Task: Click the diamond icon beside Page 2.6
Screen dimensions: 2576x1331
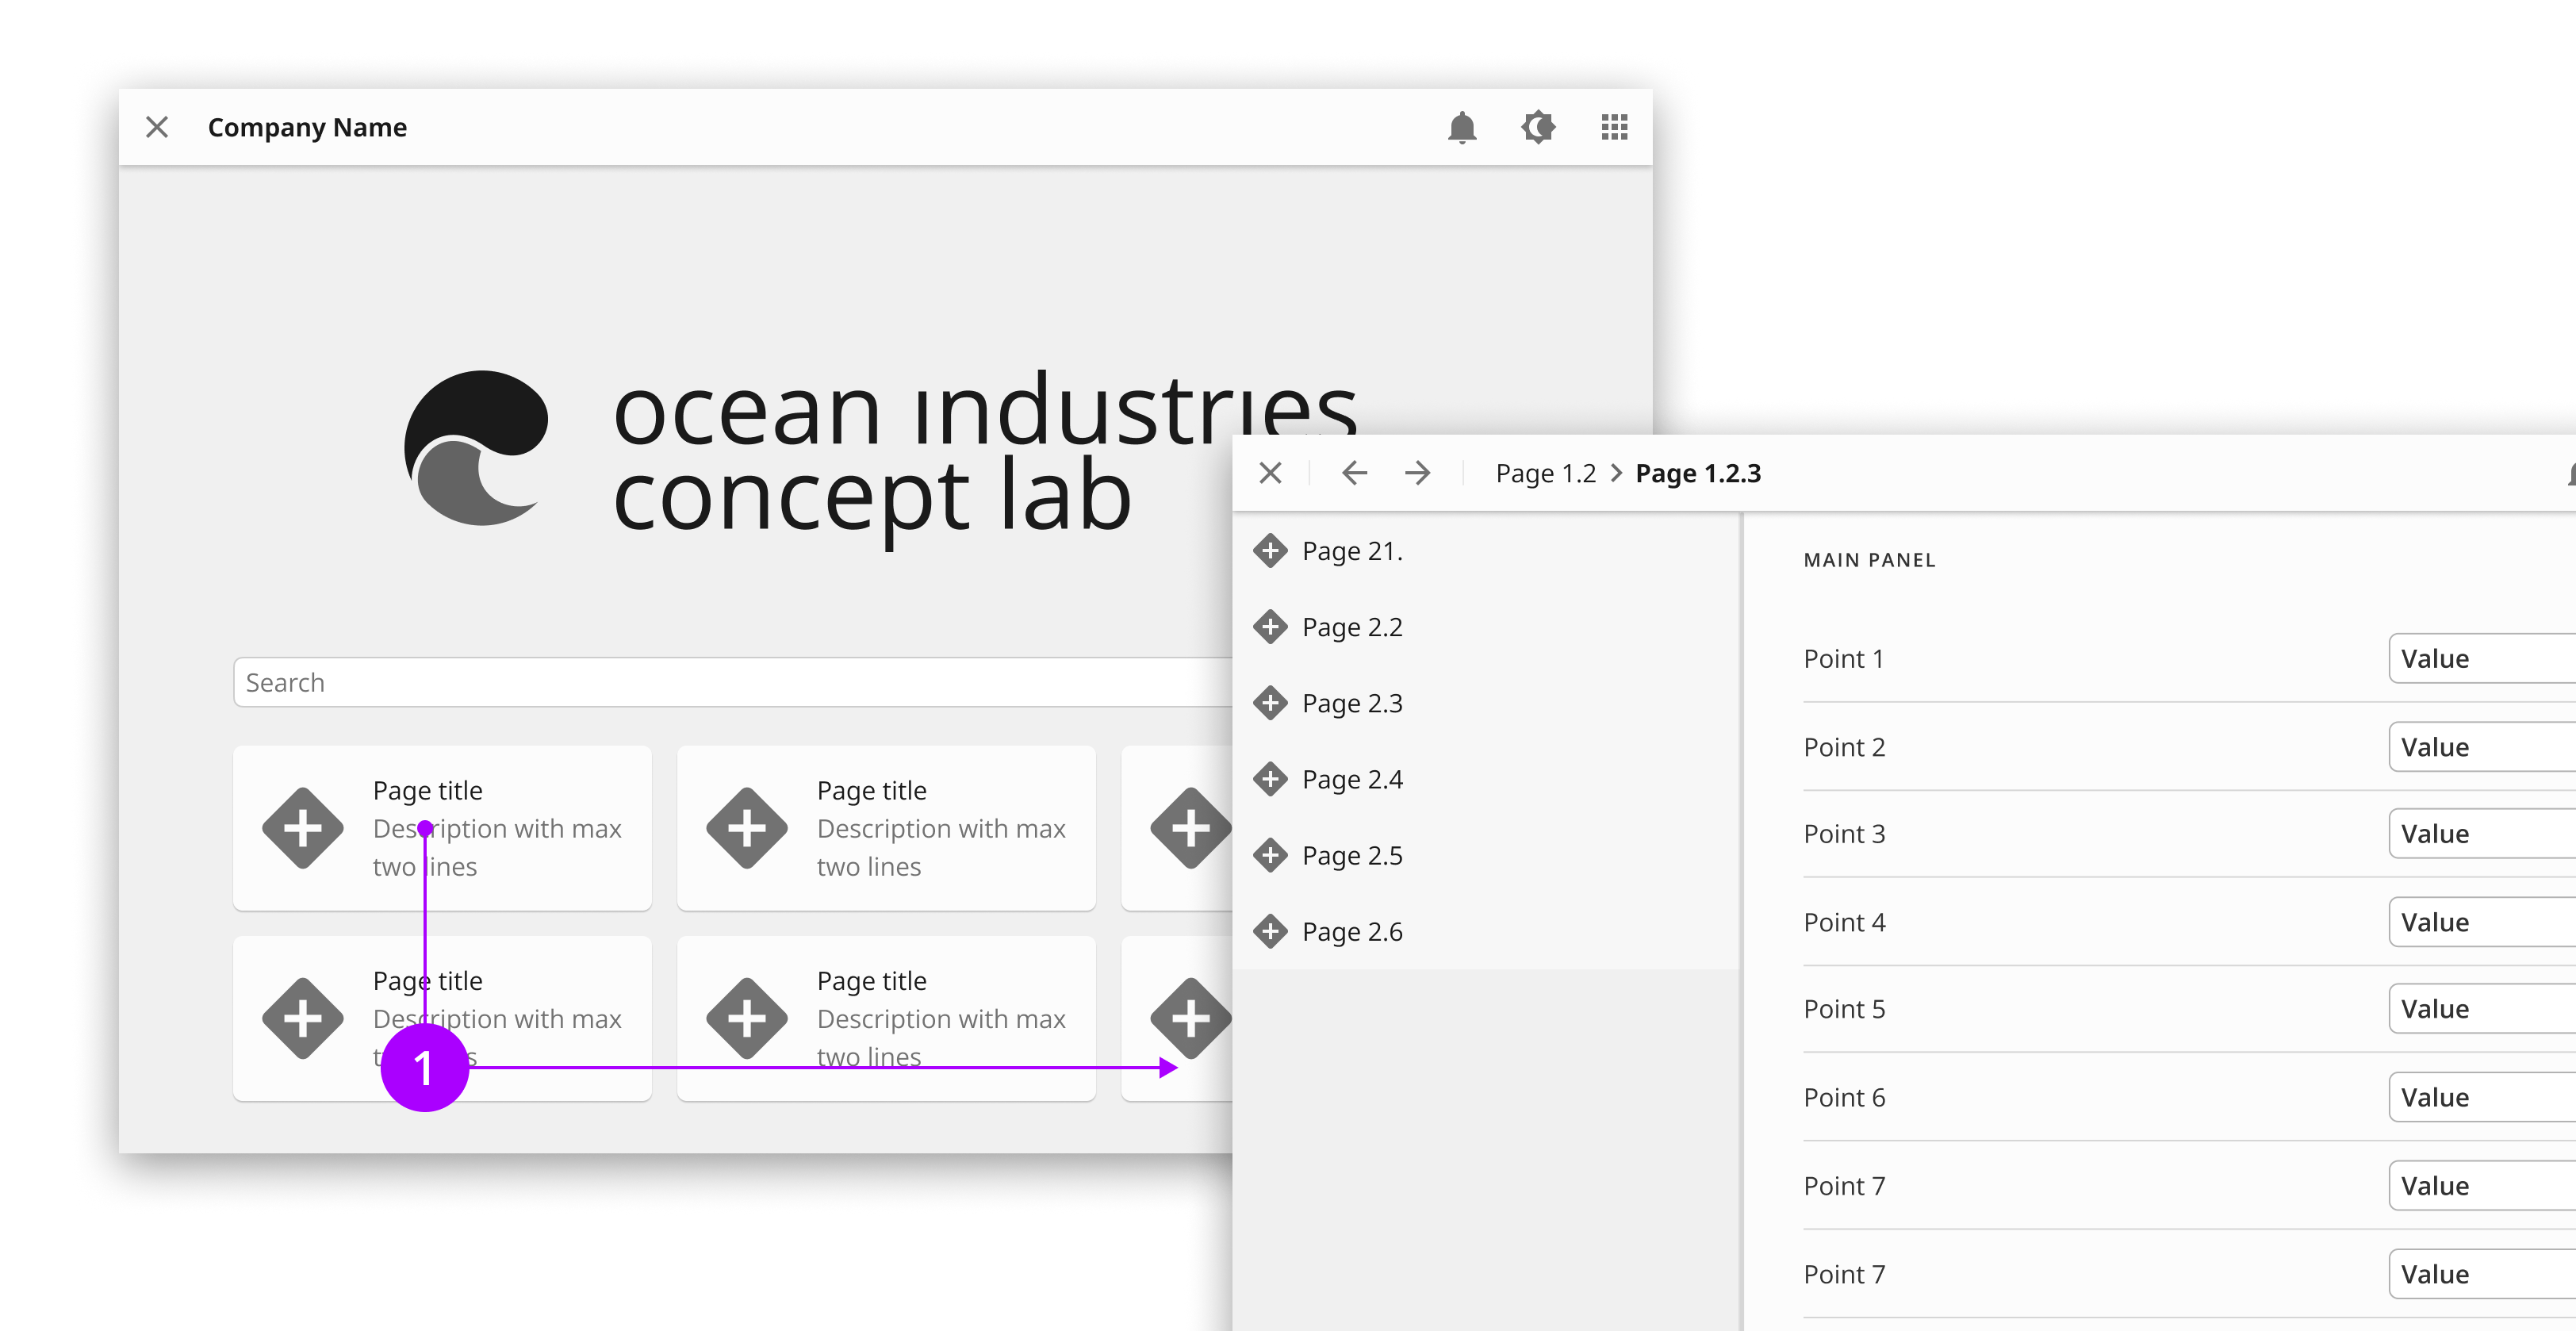Action: 1270,931
